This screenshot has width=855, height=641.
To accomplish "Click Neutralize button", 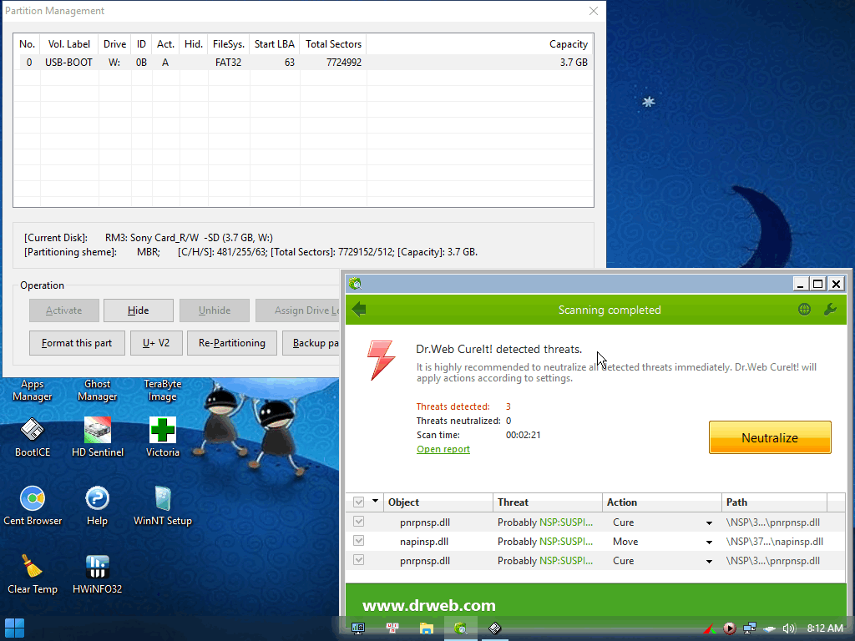I will pos(769,437).
